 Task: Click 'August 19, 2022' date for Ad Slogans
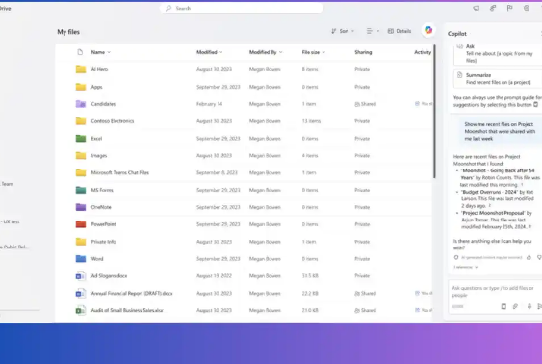click(x=214, y=275)
